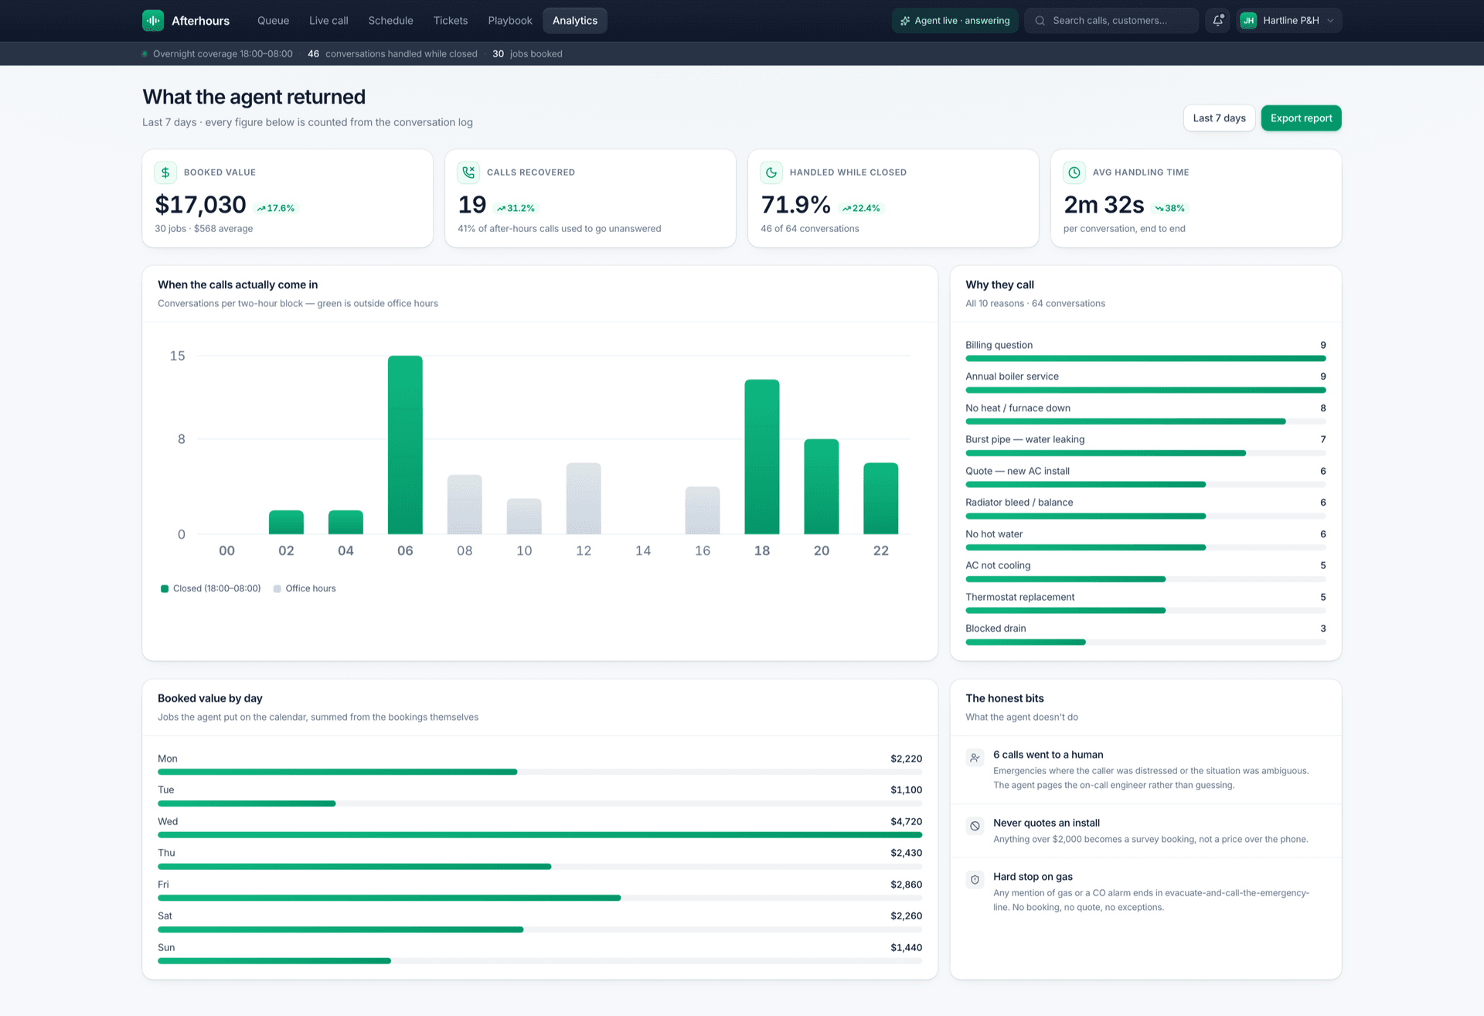Open the notifications bell

[x=1217, y=21]
